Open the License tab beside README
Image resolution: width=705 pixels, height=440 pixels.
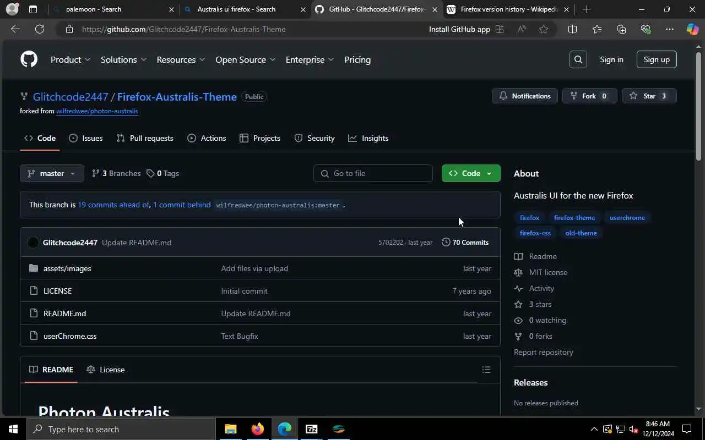click(x=106, y=370)
